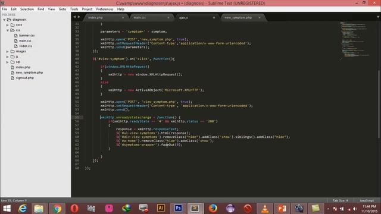Screen dimensions: 381x214
Task: Open the Goto menu
Action: point(63,9)
